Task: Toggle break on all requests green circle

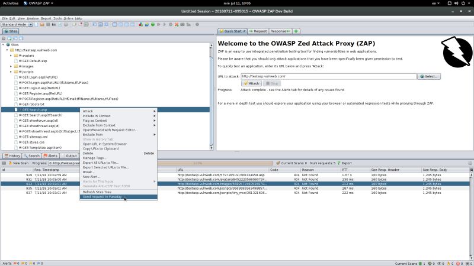Action: pyautogui.click(x=153, y=24)
